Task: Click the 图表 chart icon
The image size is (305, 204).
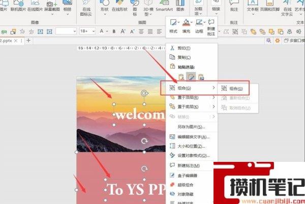Action: [x=180, y=3]
